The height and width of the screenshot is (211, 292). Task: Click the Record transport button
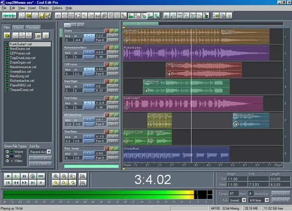(x=41, y=183)
